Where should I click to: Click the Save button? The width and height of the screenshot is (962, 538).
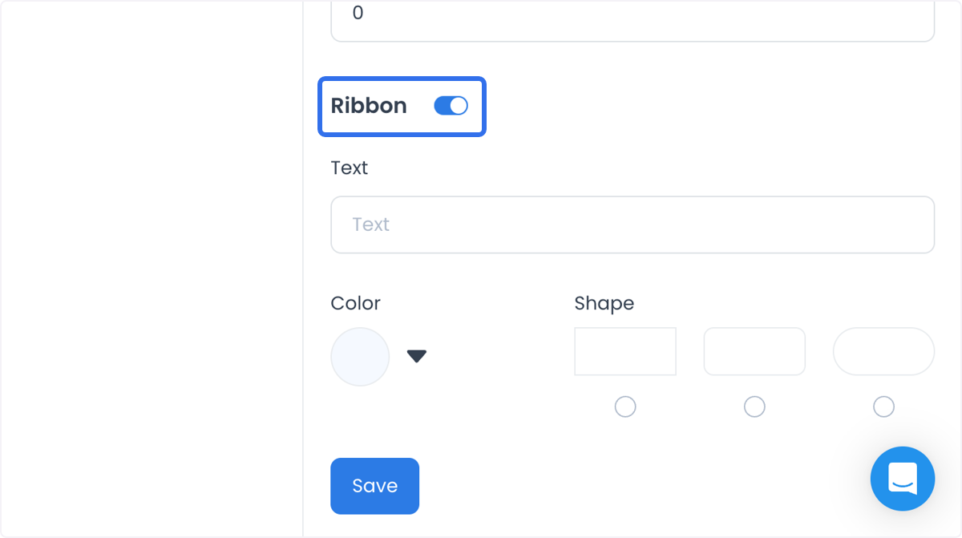(x=374, y=486)
